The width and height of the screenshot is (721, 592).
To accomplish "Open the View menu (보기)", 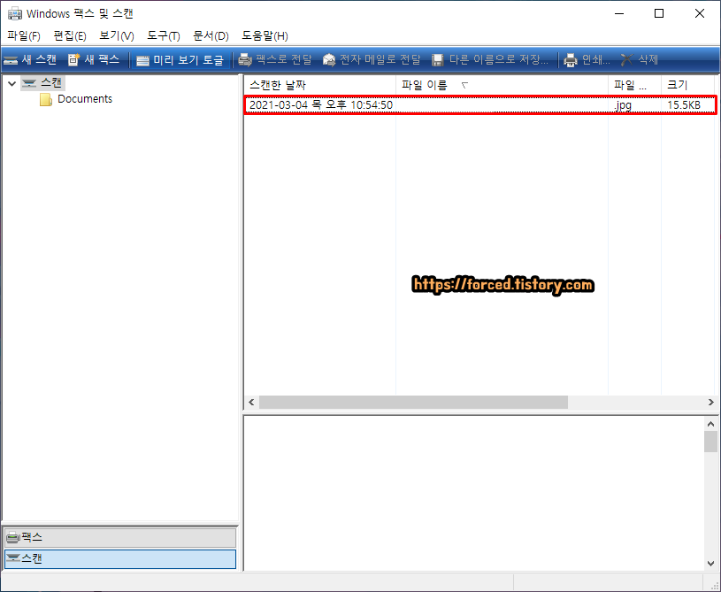I will click(x=117, y=36).
